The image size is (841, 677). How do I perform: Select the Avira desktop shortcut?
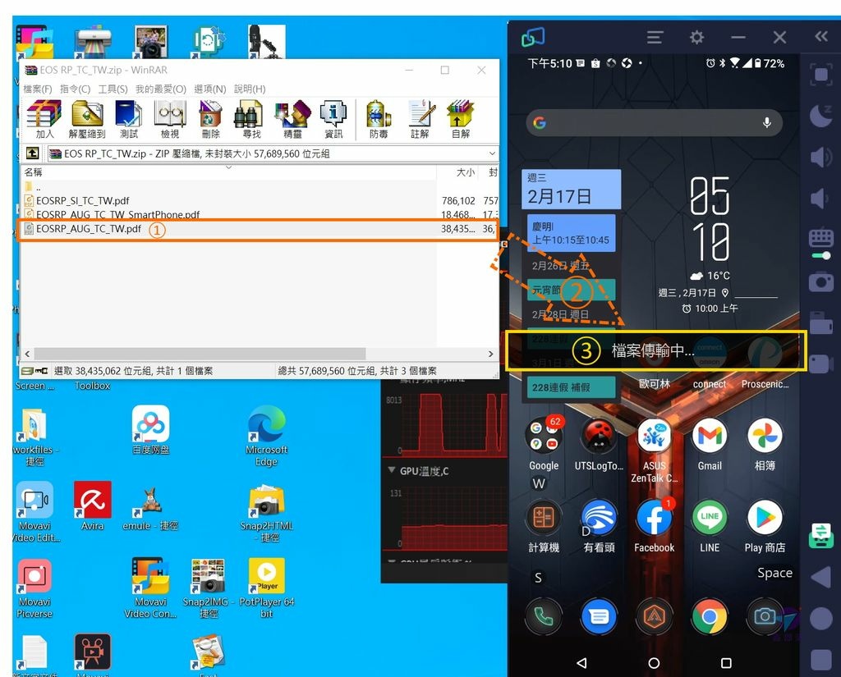(92, 506)
